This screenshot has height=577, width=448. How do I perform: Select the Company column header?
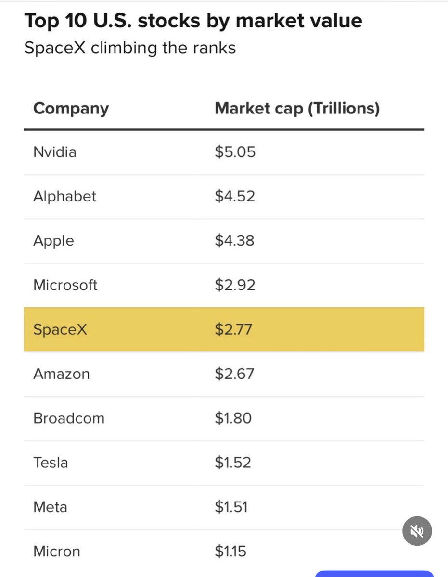71,109
